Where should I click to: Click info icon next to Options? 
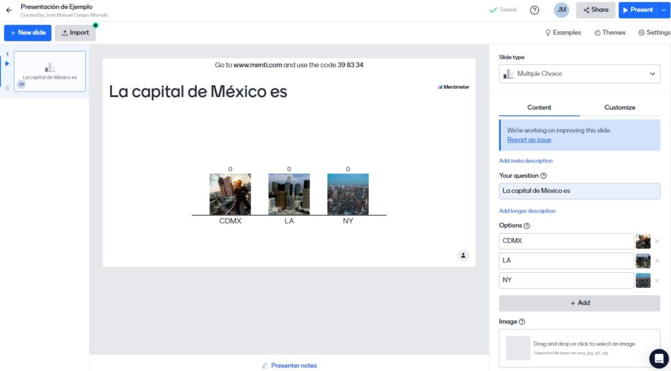click(527, 226)
